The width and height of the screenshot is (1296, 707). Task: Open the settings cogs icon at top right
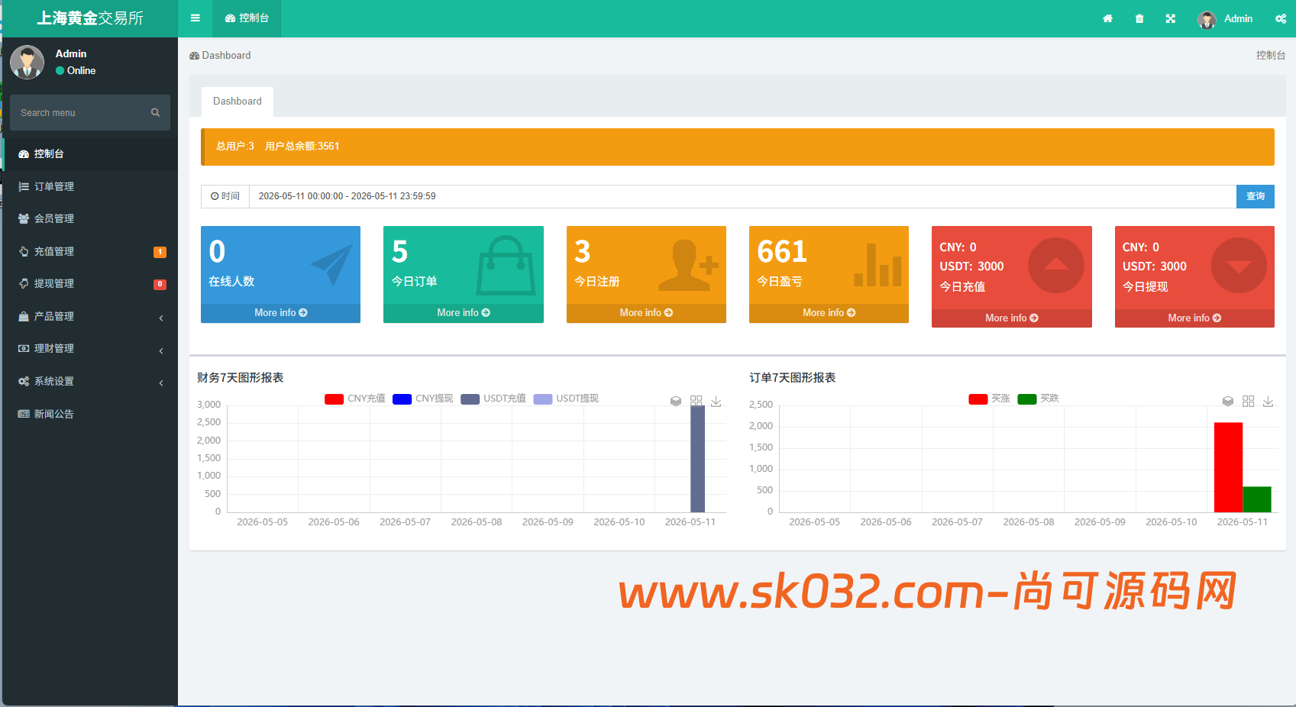(x=1281, y=18)
